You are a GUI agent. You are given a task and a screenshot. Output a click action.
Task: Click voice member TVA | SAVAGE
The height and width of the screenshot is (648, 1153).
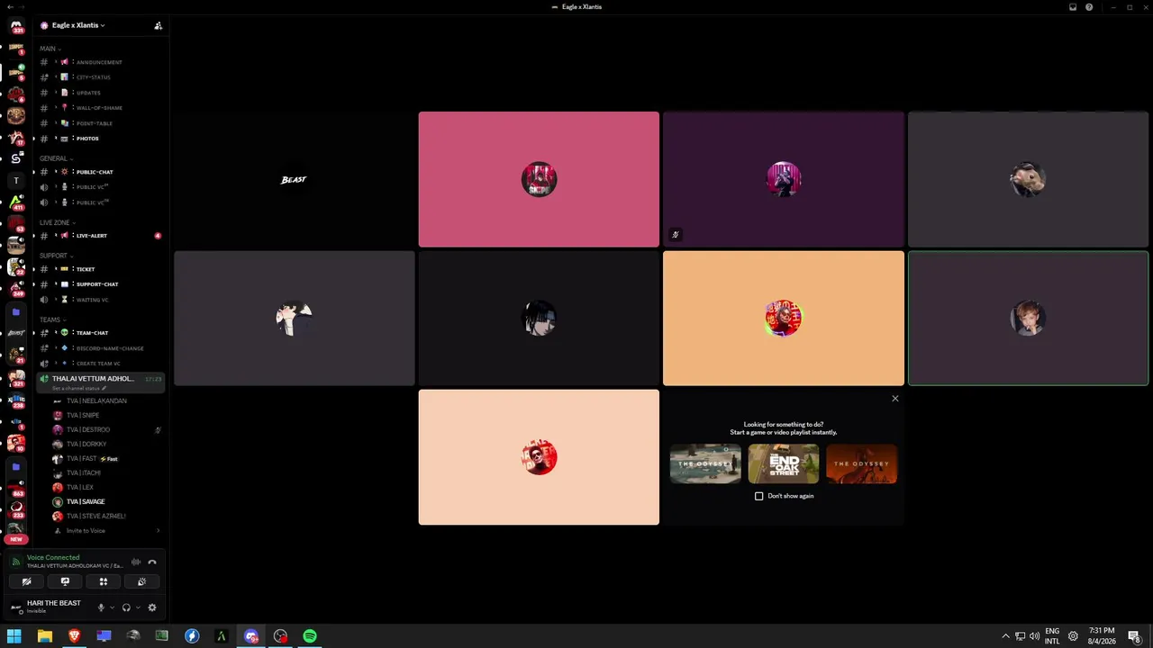(106, 501)
